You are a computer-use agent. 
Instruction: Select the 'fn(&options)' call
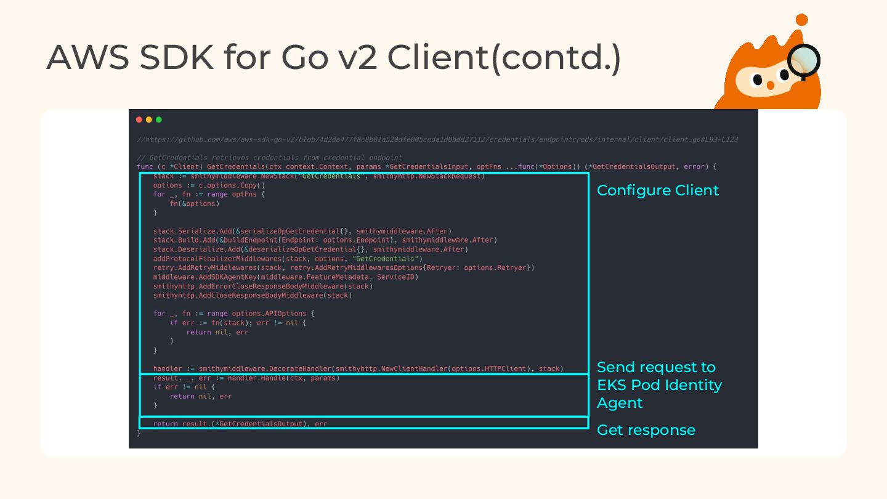tap(195, 204)
